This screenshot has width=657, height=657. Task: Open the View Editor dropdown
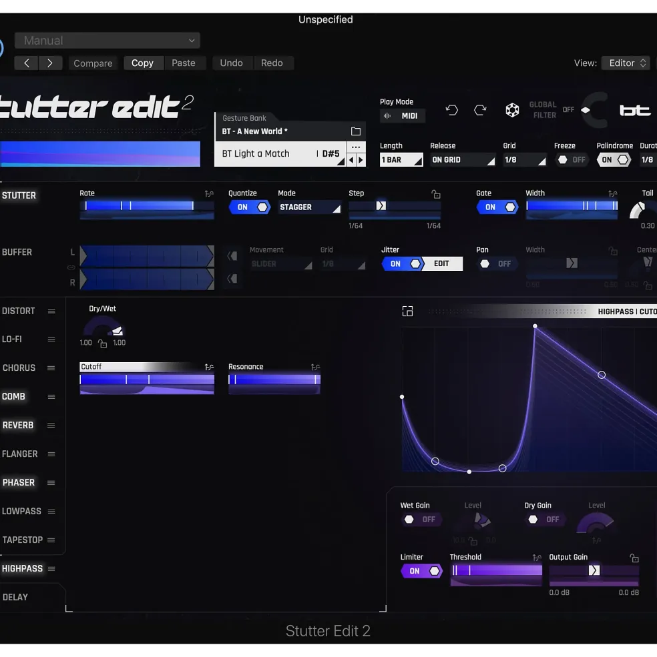coord(626,63)
